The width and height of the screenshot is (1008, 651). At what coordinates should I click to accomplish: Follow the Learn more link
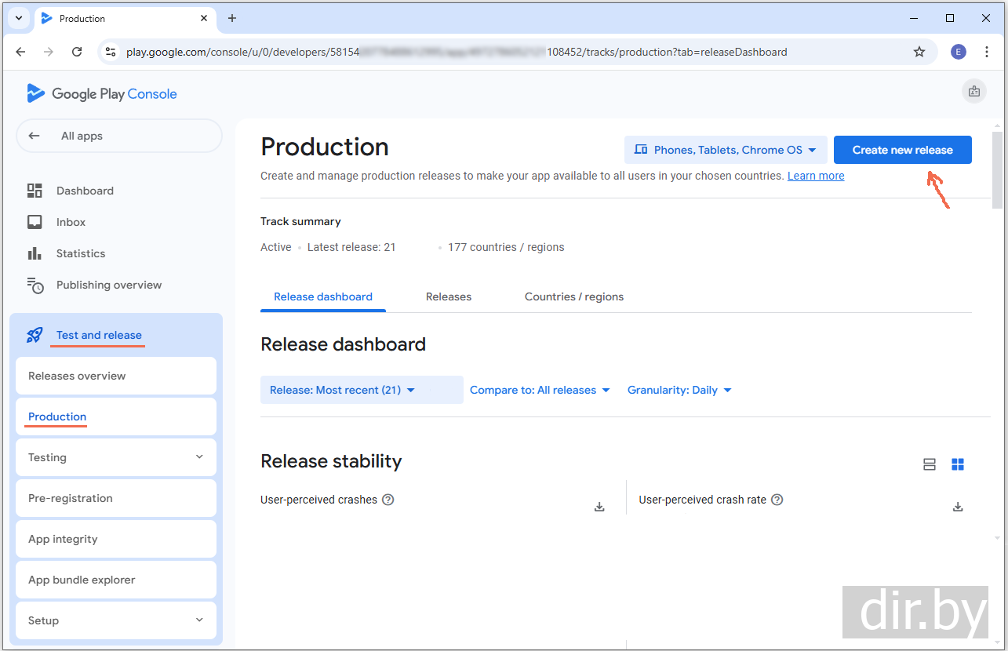pyautogui.click(x=816, y=176)
